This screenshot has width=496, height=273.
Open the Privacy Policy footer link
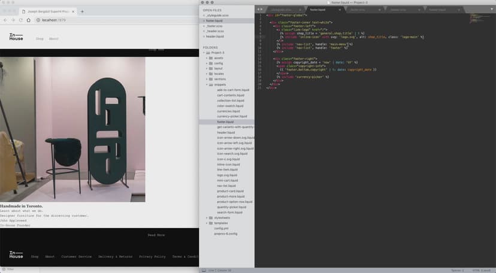click(x=152, y=256)
